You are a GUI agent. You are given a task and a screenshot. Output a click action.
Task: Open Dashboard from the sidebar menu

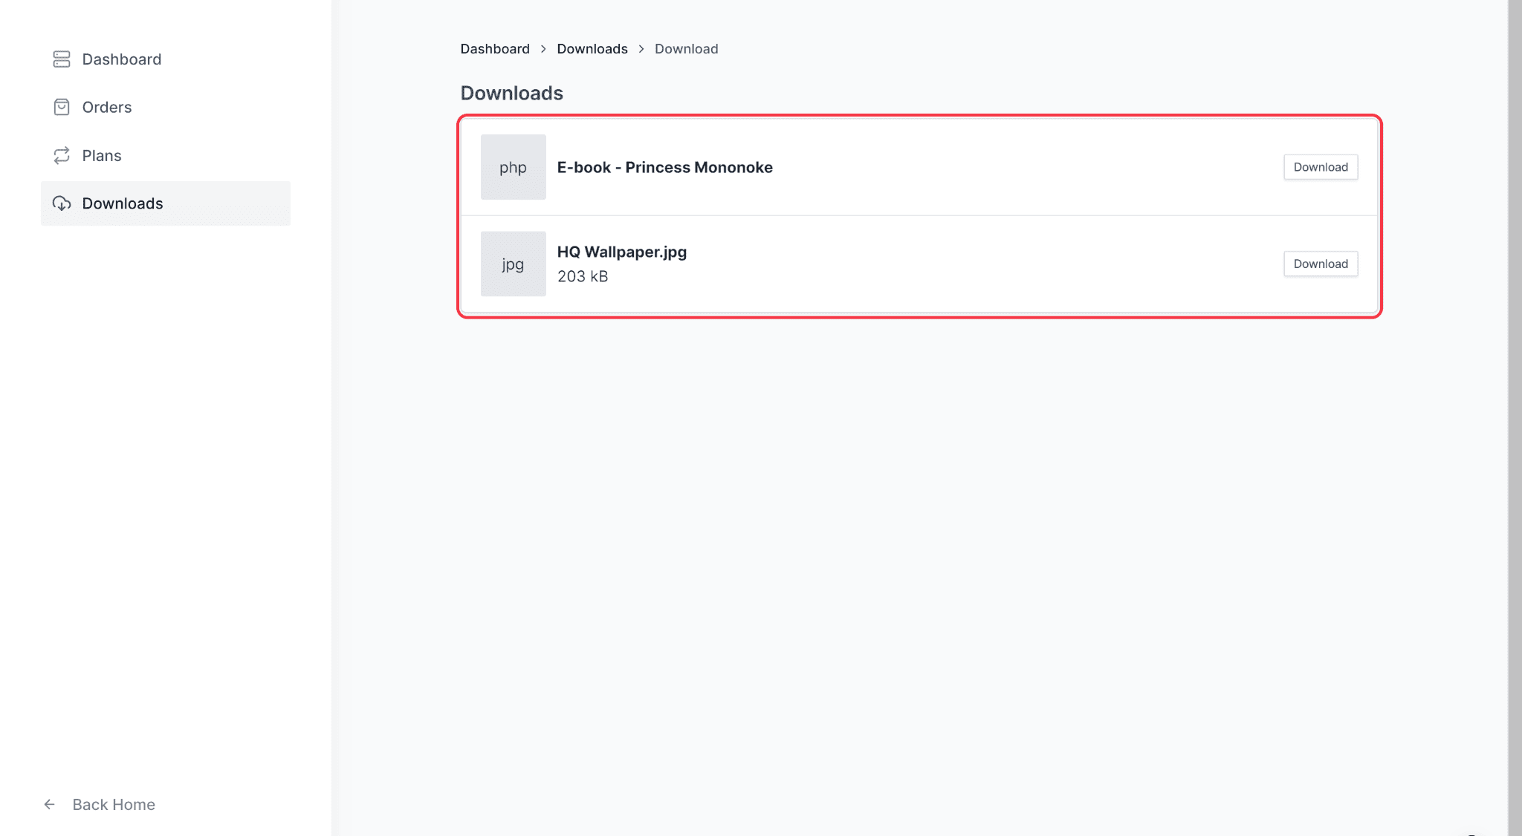pyautogui.click(x=121, y=59)
